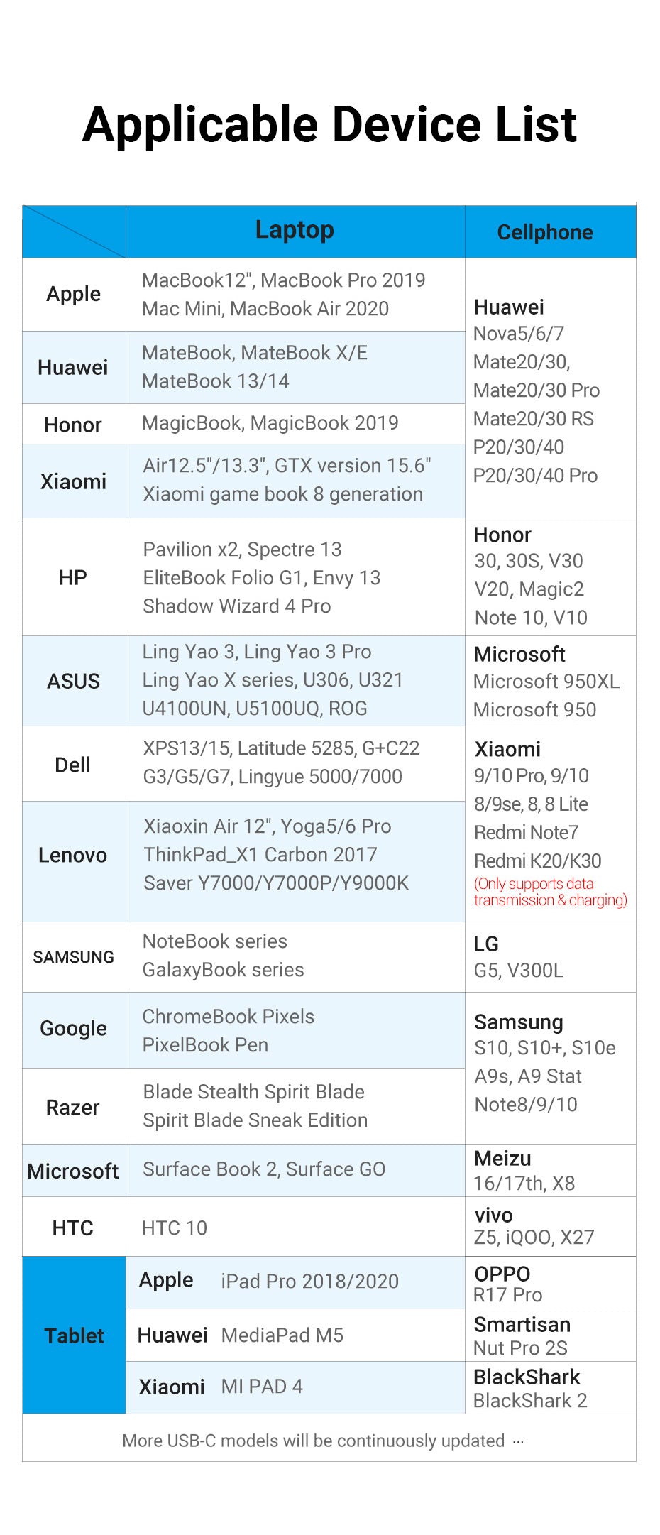The height and width of the screenshot is (1535, 660).
Task: Click the Honor MagicBook 2019 entry
Action: tap(270, 423)
